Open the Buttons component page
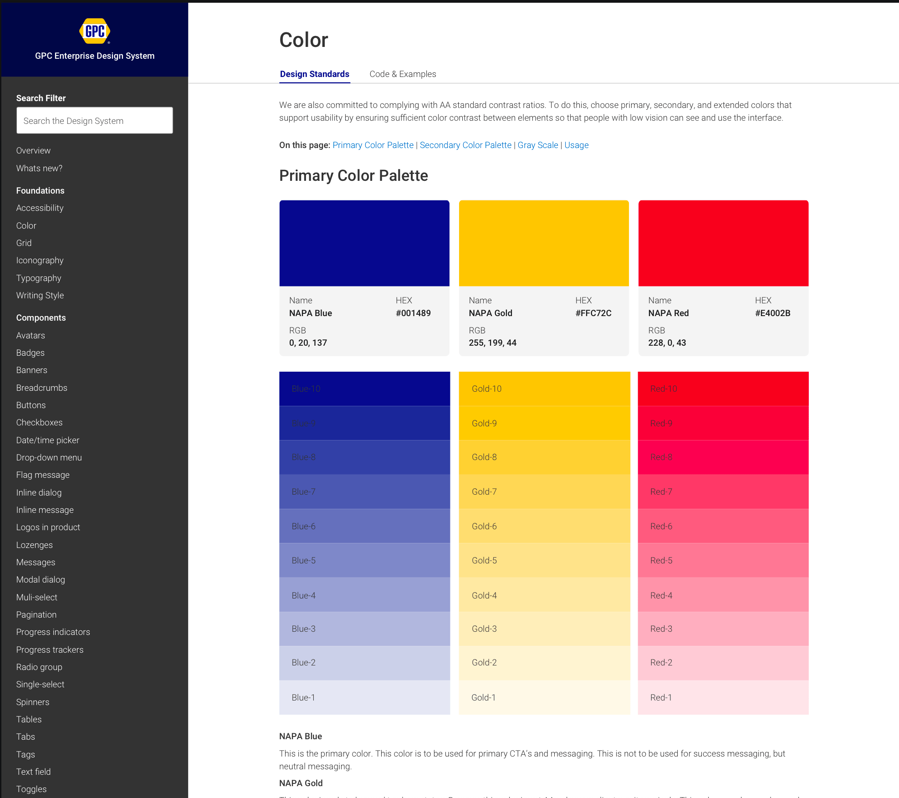 31,405
